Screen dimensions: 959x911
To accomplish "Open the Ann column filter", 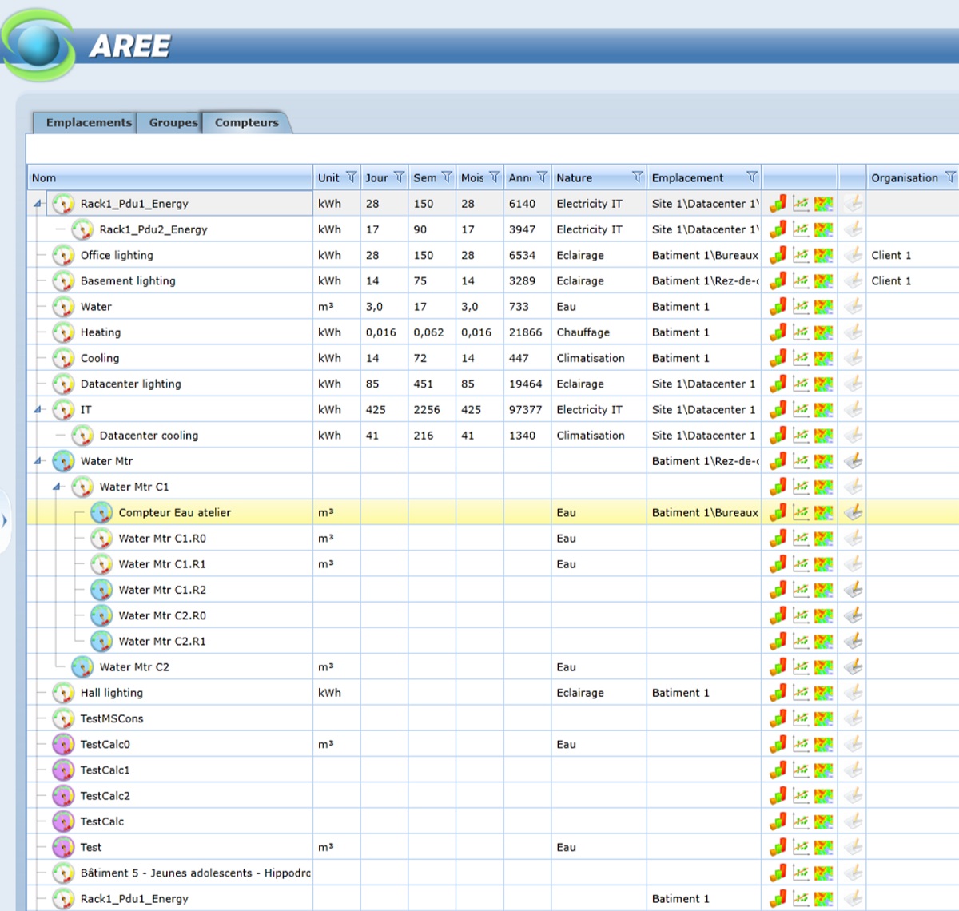I will pos(543,177).
